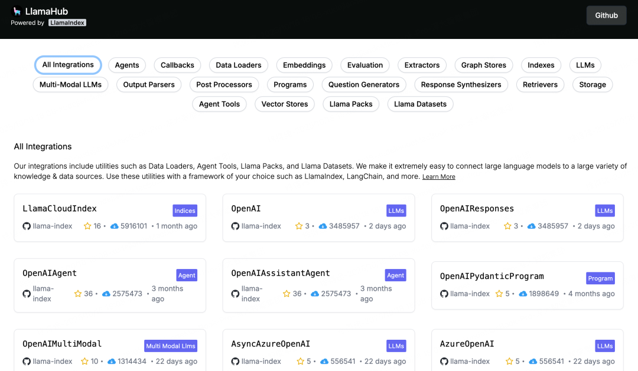This screenshot has height=371, width=638.
Task: Open Llama Datasets category
Action: tap(421, 104)
